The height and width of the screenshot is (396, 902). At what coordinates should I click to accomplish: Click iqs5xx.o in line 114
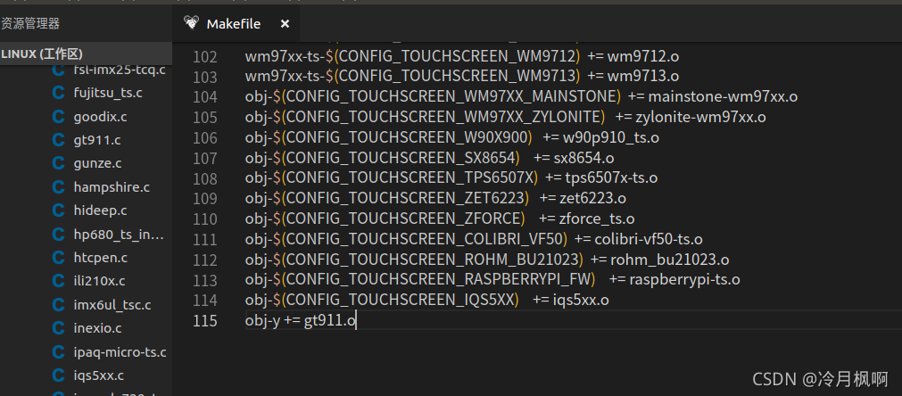tap(581, 300)
